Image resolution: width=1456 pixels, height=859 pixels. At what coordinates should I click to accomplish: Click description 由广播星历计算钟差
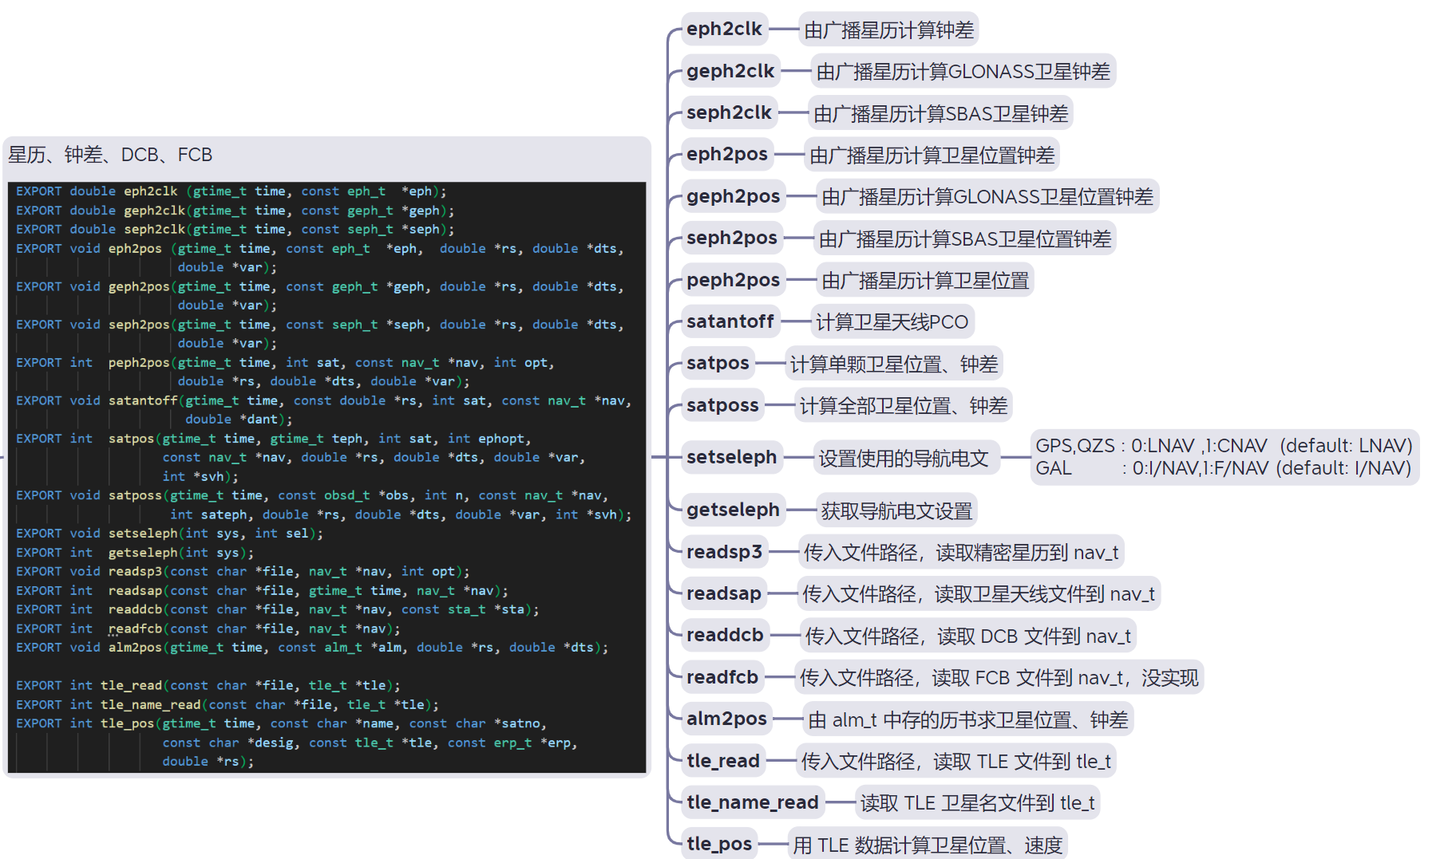(x=888, y=30)
